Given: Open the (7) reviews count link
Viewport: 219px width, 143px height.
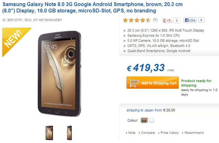Looking at the screenshot, I should coord(155,20).
